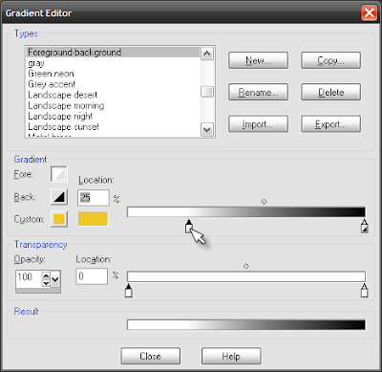This screenshot has width=382, height=372.
Task: Click the red X title bar button
Action: (369, 12)
